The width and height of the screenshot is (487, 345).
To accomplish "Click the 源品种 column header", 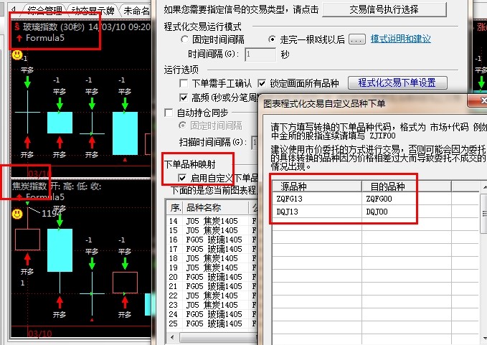I will [317, 186].
